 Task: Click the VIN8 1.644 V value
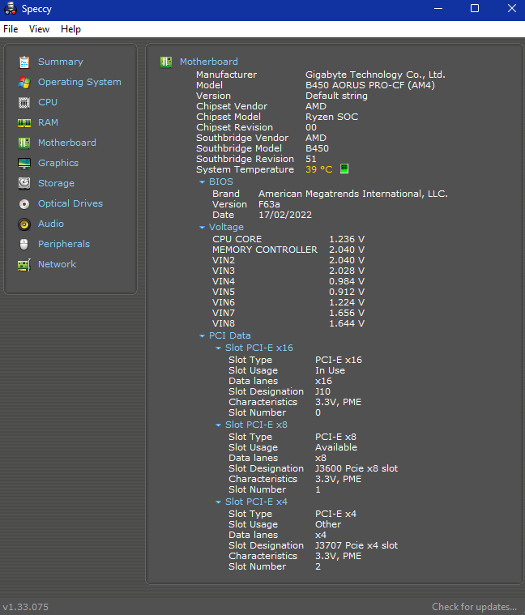click(347, 323)
